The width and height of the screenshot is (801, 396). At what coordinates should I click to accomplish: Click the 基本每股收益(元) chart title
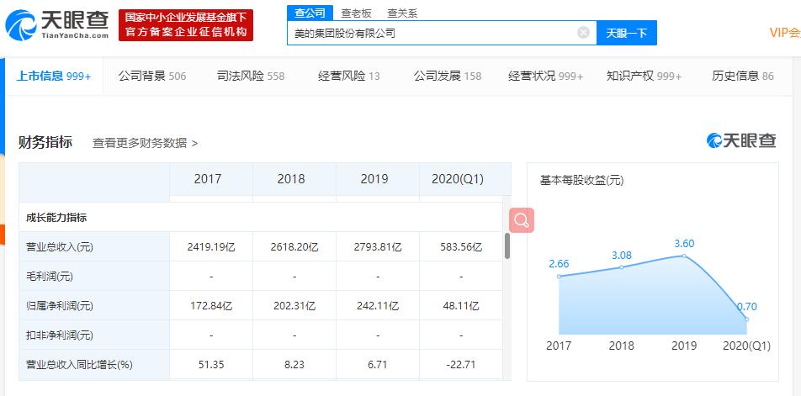pos(582,181)
